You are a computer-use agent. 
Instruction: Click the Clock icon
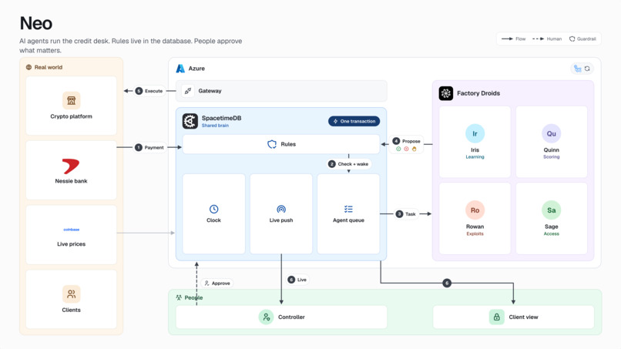[213, 209]
